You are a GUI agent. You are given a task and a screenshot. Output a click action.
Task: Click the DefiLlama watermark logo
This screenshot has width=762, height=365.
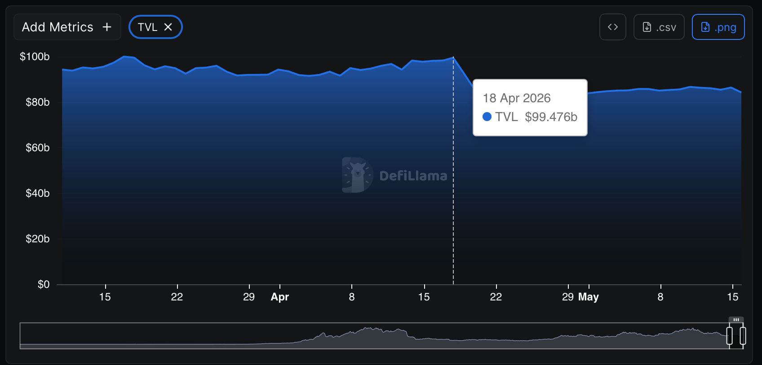tap(357, 175)
